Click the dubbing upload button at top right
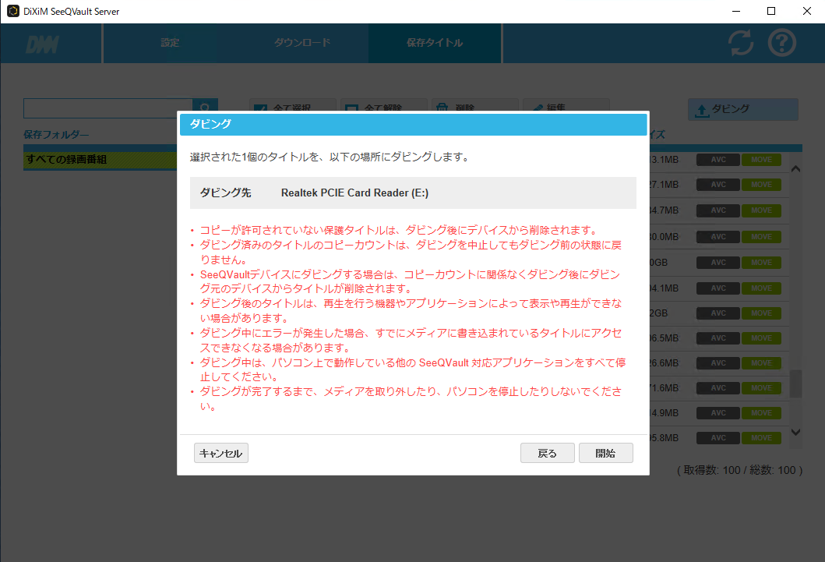Image resolution: width=825 pixels, height=562 pixels. click(x=742, y=110)
